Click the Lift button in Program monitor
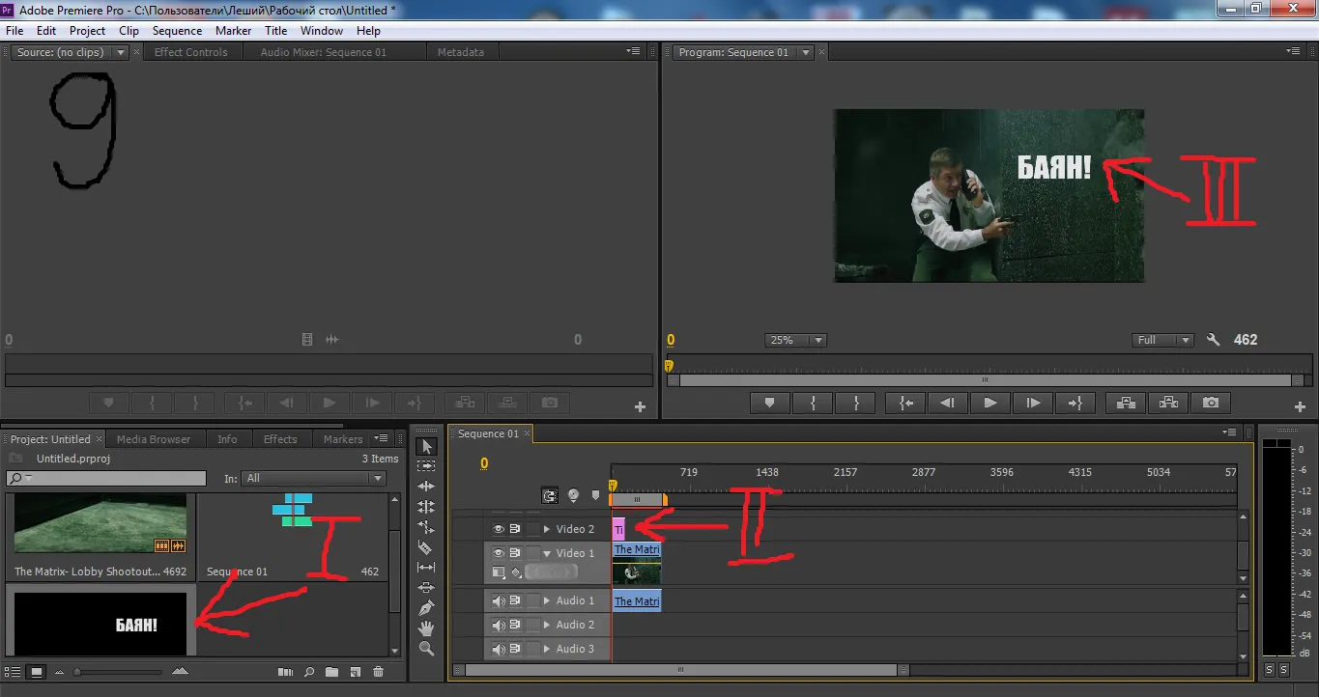 tap(1126, 404)
